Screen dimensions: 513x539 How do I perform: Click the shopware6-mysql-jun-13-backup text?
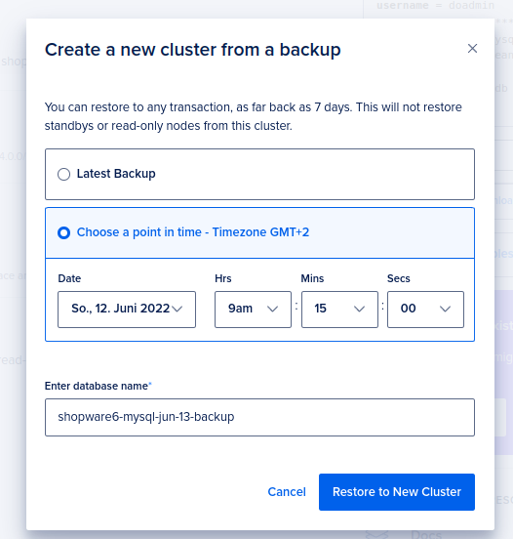(x=146, y=417)
